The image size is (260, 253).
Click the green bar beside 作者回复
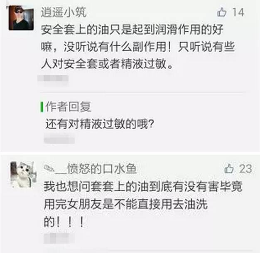click(x=42, y=107)
